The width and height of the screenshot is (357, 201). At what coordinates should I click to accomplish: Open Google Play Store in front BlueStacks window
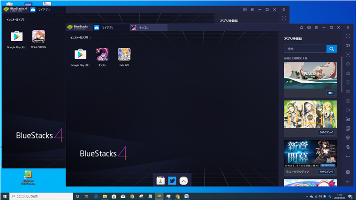pos(80,54)
